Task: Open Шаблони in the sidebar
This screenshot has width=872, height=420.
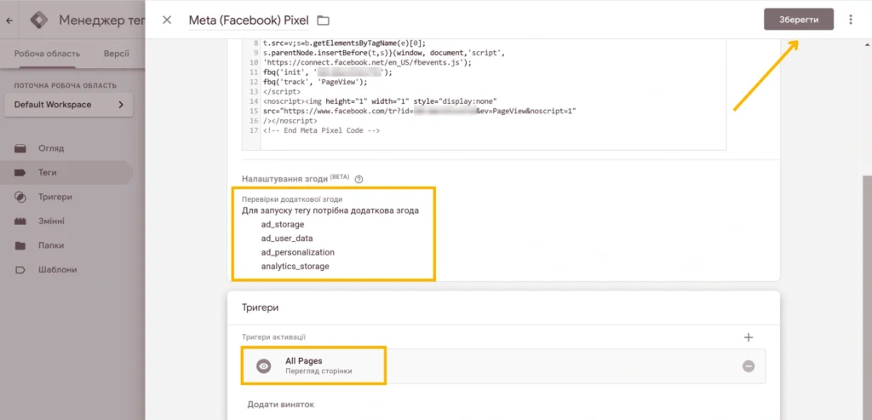Action: 66,270
